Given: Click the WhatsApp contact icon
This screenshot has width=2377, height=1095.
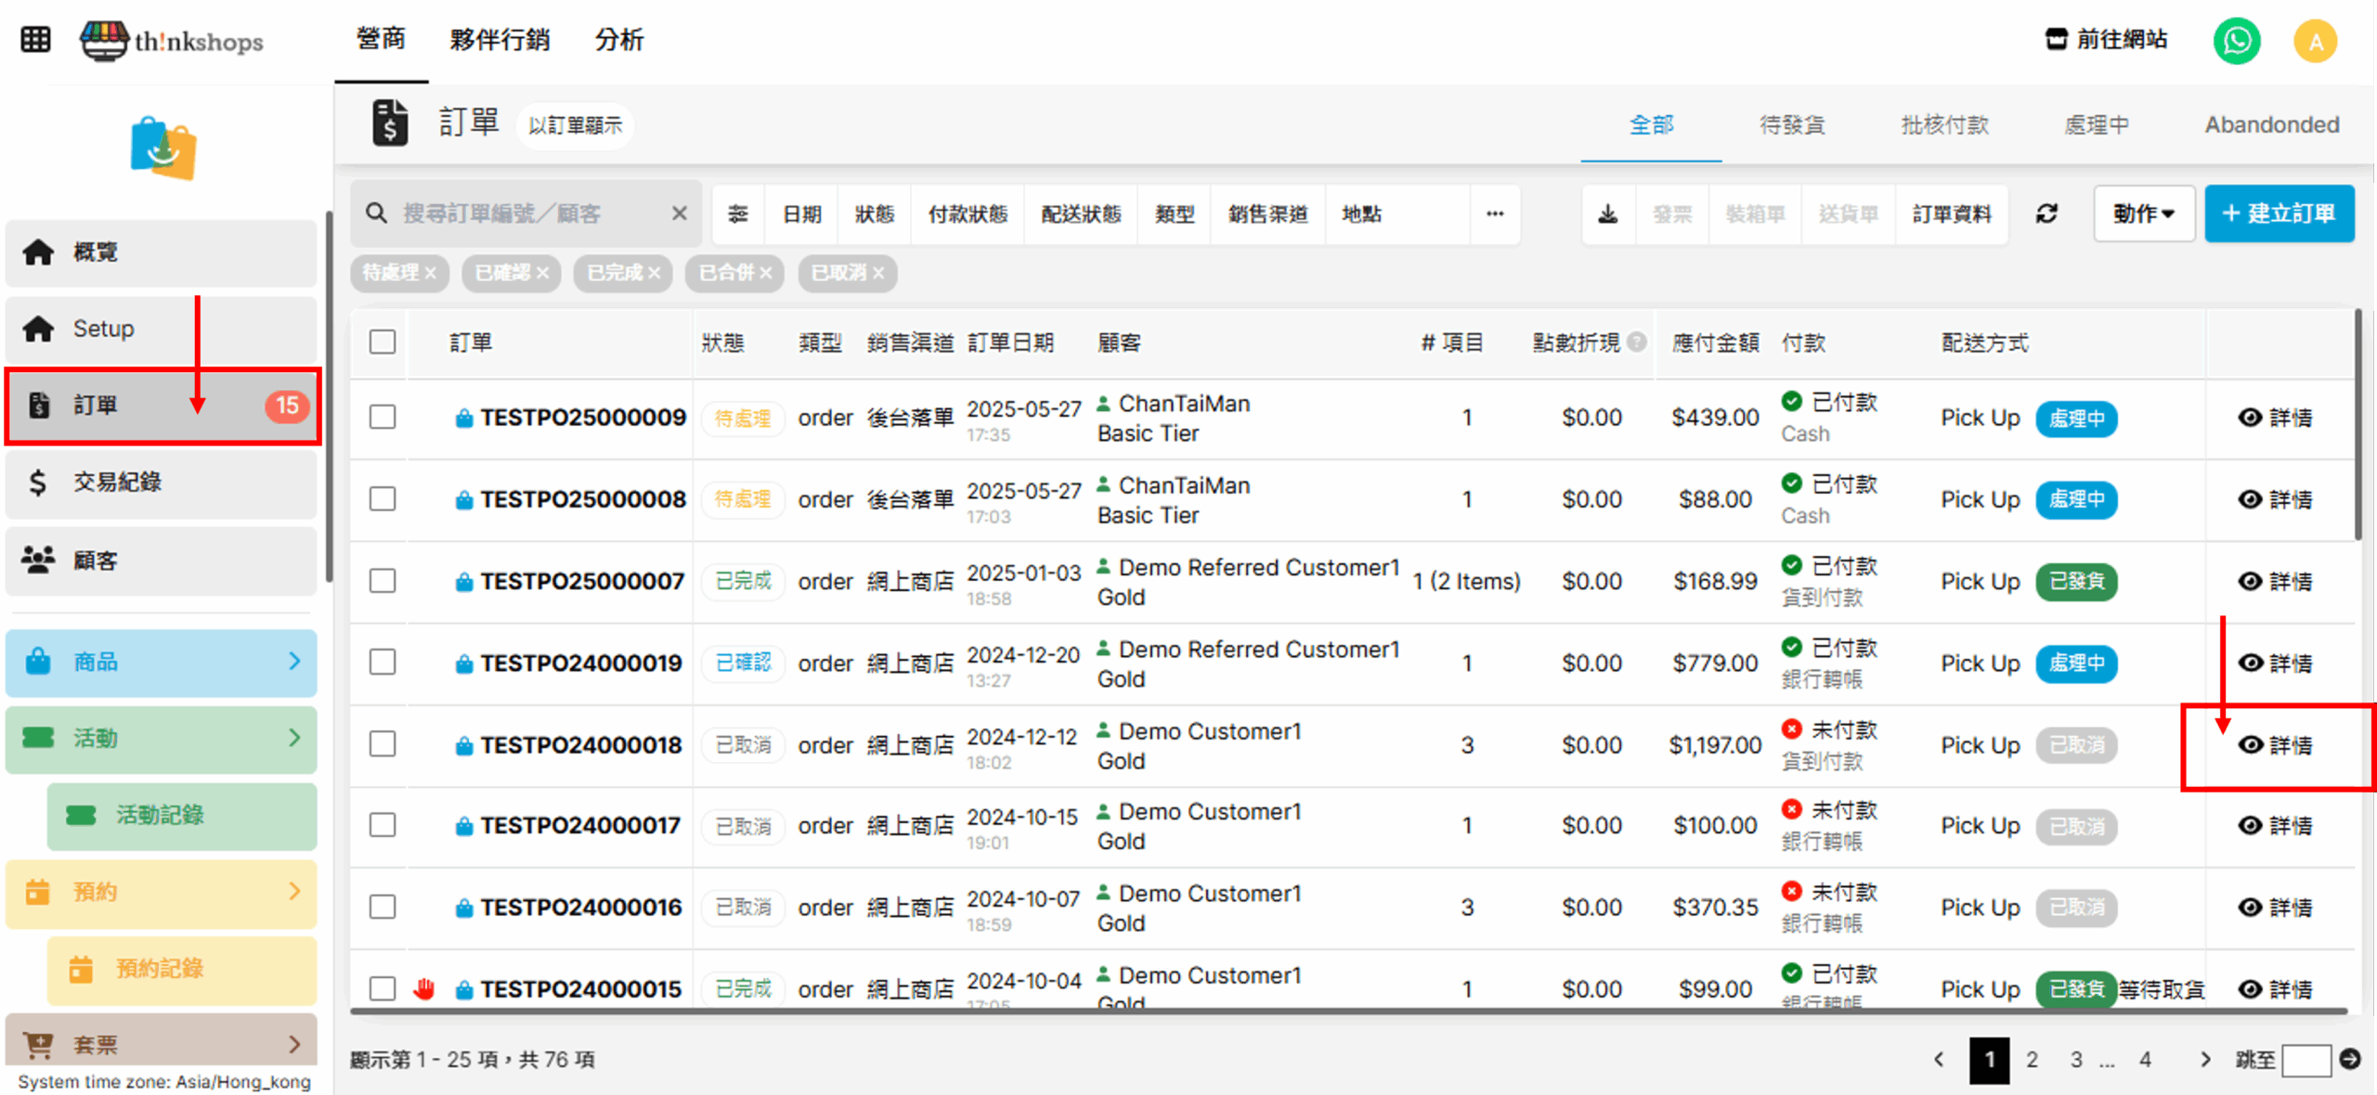Looking at the screenshot, I should [x=2236, y=41].
